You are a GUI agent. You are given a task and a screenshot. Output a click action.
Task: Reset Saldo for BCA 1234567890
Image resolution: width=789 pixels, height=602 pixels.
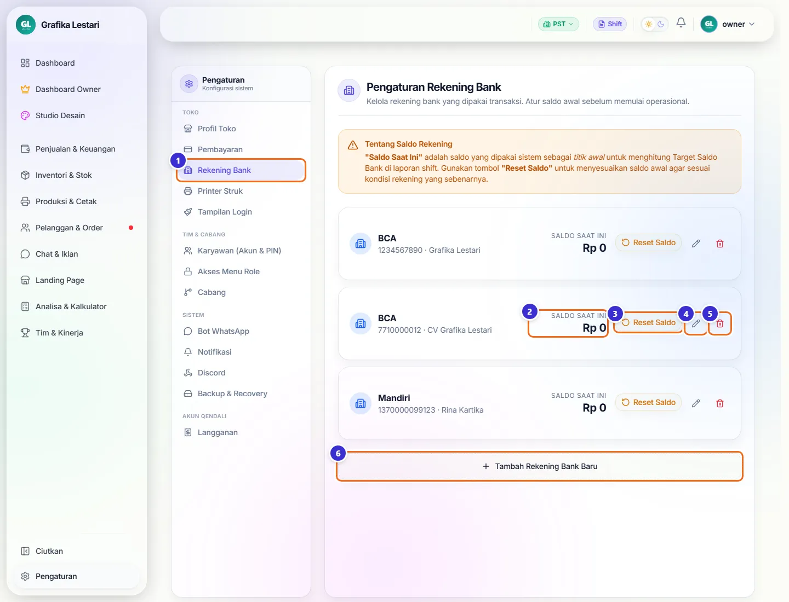click(649, 242)
